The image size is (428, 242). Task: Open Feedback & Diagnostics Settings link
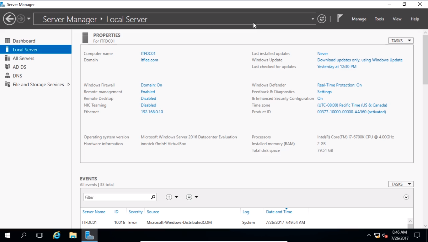[324, 92]
